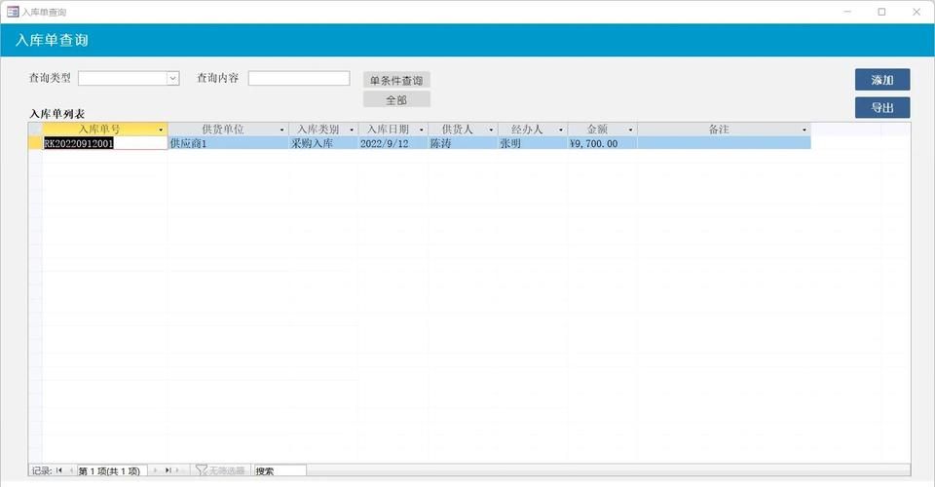
Task: Click cell 陈涛
Action: (464, 143)
